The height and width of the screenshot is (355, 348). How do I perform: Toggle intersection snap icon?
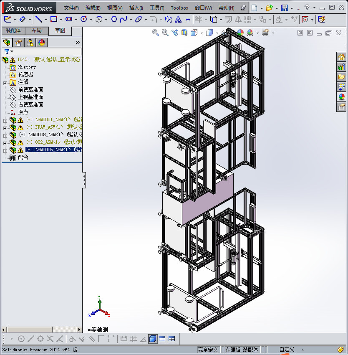coord(50,339)
